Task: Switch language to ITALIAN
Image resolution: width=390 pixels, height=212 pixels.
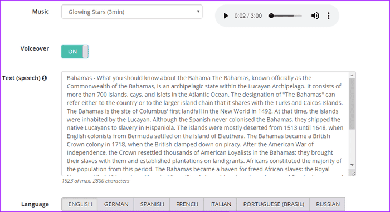Action: point(221,204)
